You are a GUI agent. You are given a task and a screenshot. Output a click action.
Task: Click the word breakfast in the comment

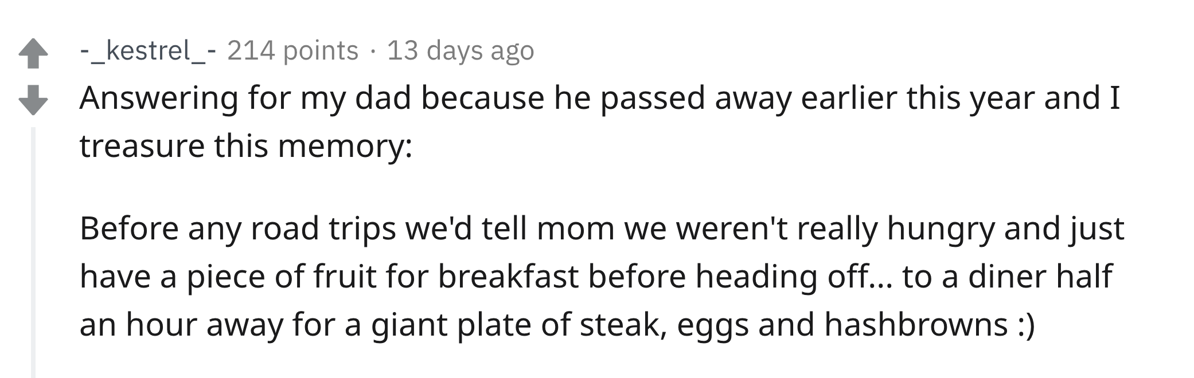click(x=509, y=276)
